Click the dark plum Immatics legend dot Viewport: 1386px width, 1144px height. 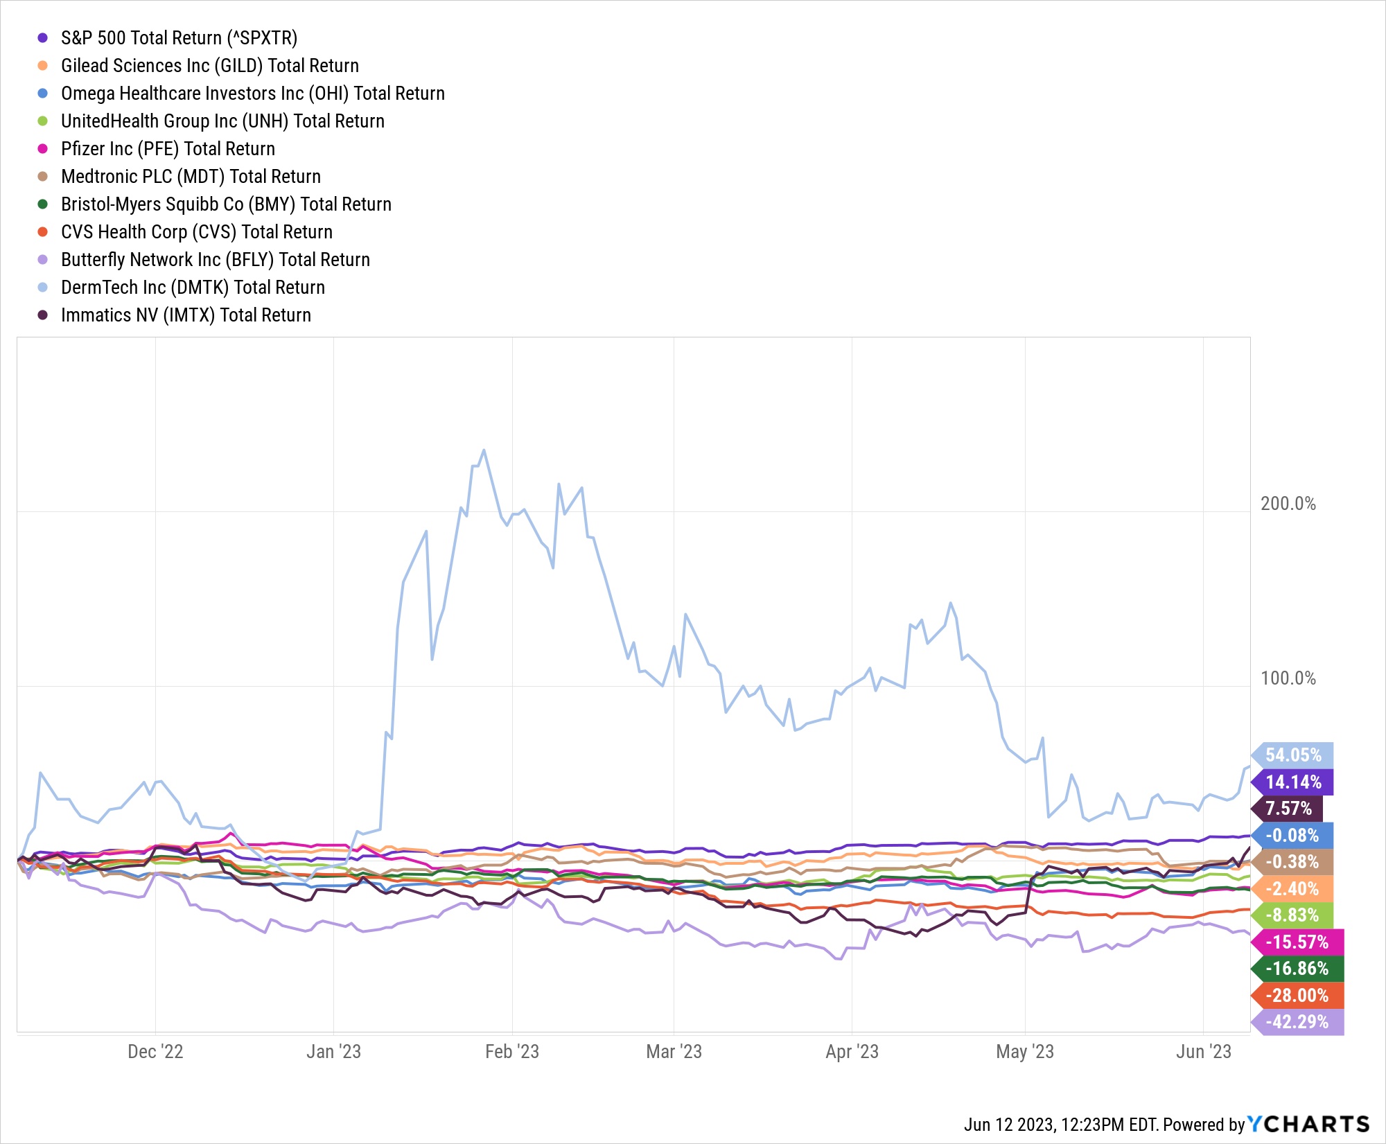point(43,315)
